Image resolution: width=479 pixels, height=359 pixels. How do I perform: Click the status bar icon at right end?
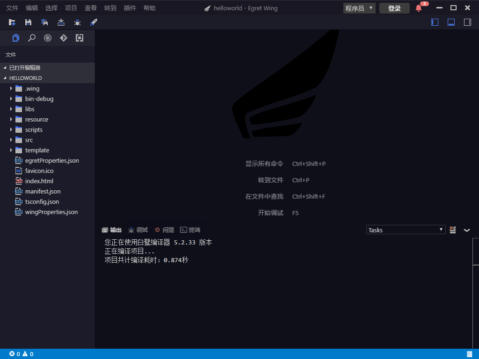[470, 354]
